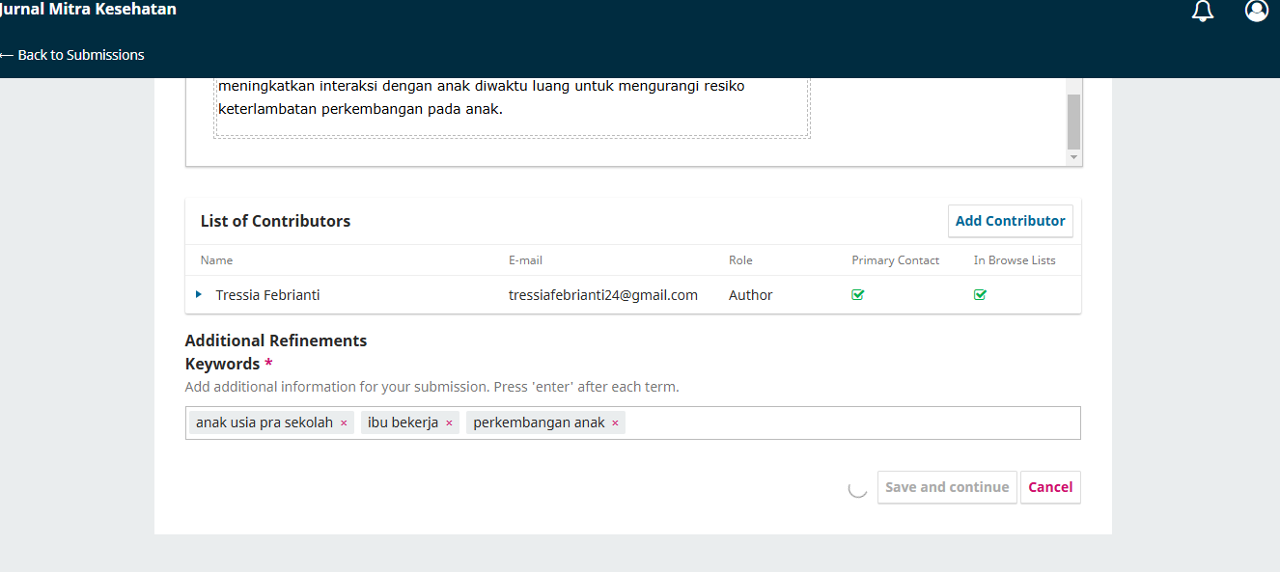Click the abstract scrollbar down arrow
The width and height of the screenshot is (1280, 572).
[x=1073, y=156]
